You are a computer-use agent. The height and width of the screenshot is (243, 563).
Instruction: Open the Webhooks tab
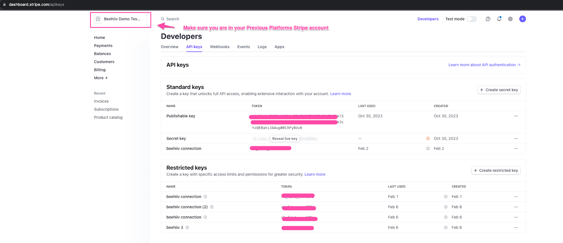pos(220,47)
